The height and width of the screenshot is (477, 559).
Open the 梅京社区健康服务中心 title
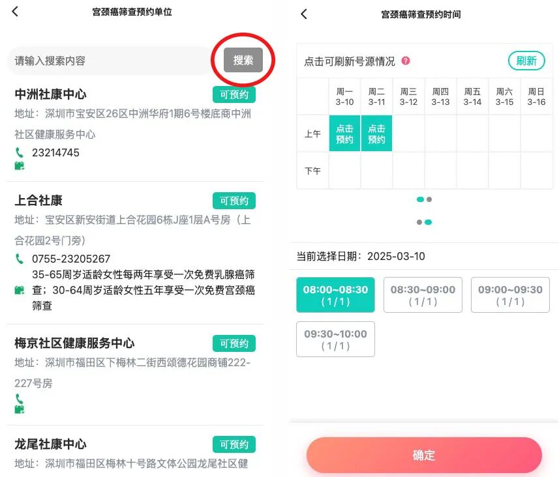pos(74,343)
